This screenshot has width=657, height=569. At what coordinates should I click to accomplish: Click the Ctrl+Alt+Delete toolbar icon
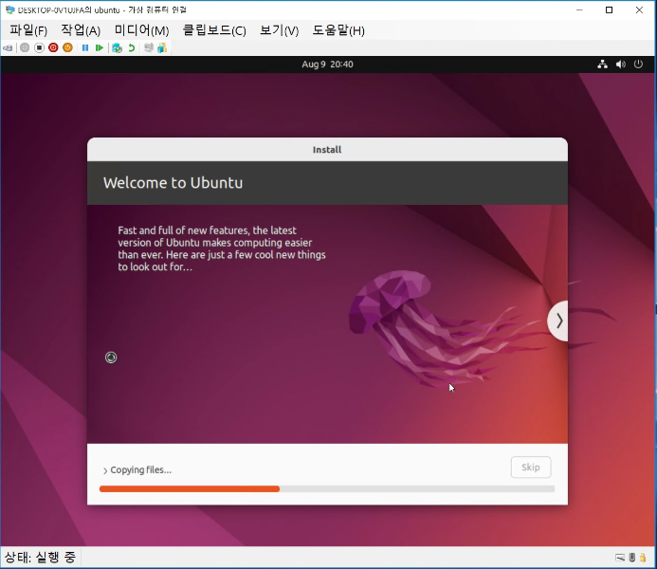coord(8,47)
